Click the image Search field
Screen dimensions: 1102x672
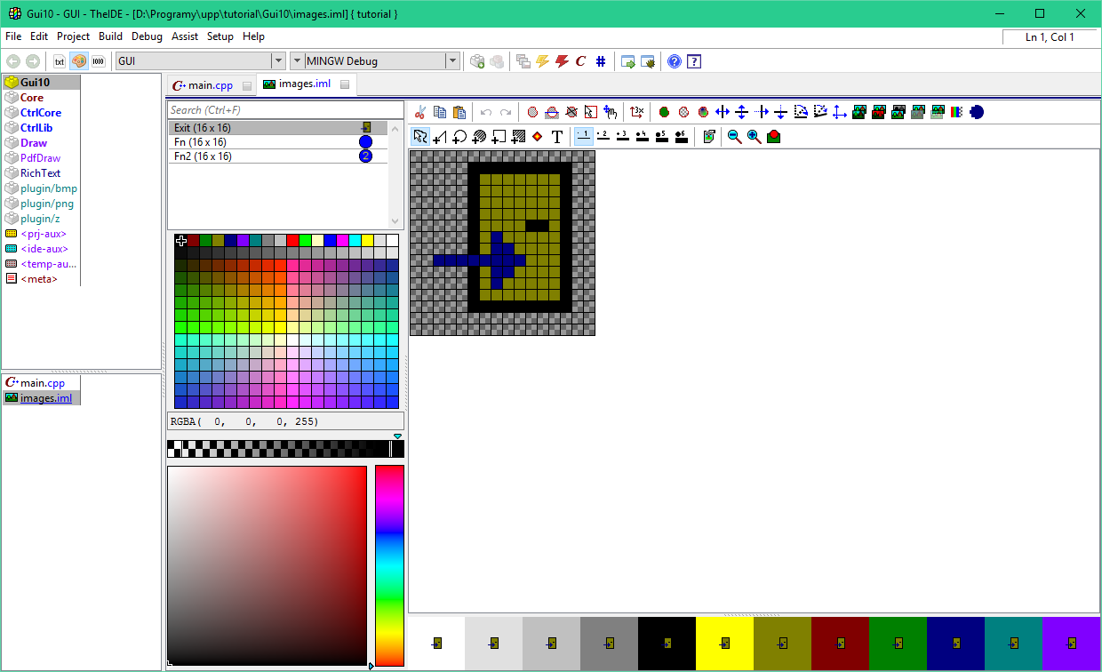pyautogui.click(x=284, y=110)
